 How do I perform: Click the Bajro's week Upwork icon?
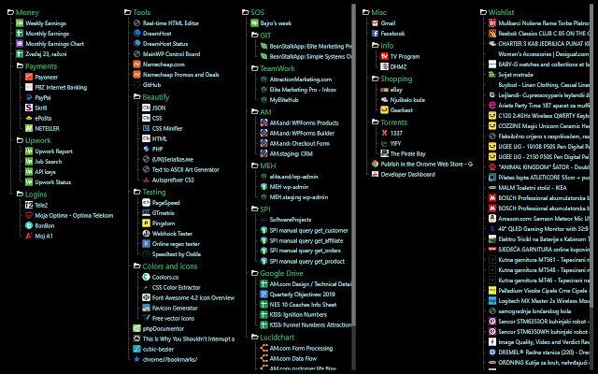click(254, 23)
